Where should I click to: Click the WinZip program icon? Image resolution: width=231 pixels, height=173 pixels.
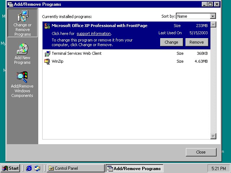point(47,62)
